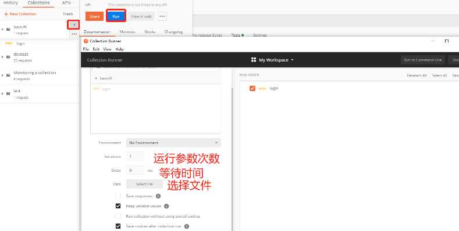Click the blue Run button
This screenshot has width=459, height=231.
(116, 16)
